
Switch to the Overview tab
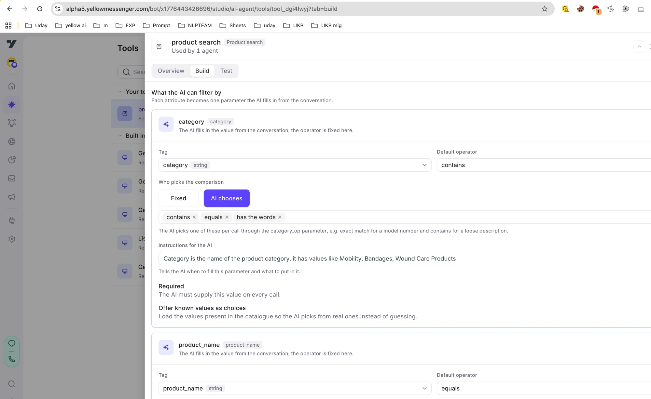171,71
